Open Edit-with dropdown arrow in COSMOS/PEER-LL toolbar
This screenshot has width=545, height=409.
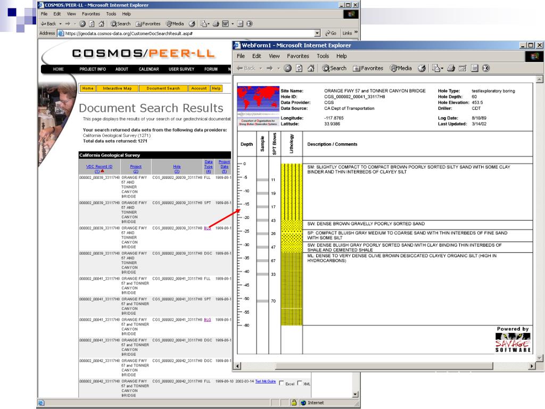(x=233, y=23)
